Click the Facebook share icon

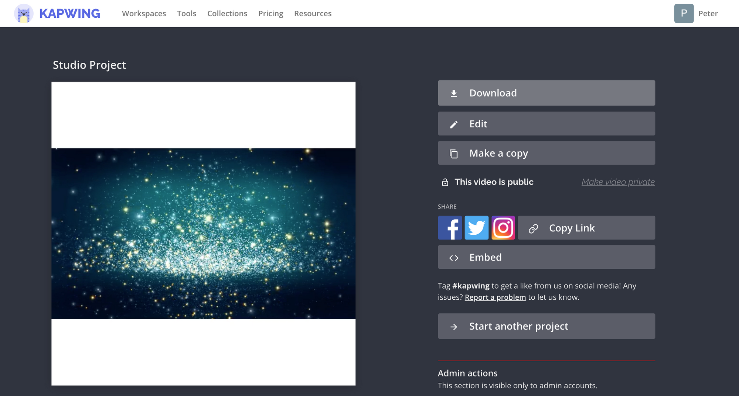[x=450, y=228]
